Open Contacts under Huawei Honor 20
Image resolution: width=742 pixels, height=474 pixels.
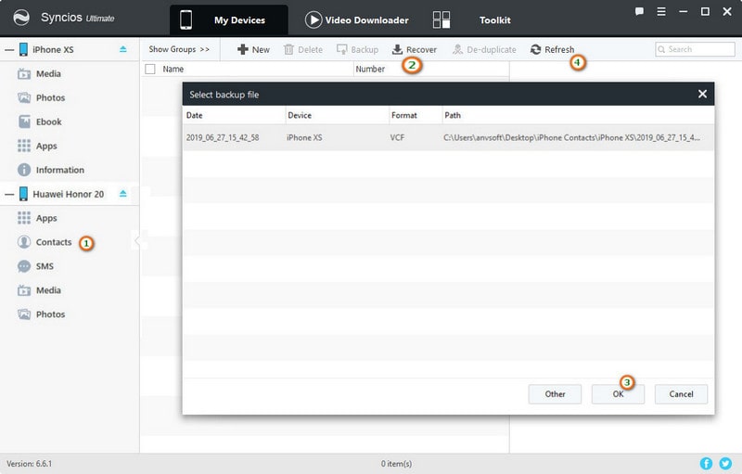click(45, 242)
